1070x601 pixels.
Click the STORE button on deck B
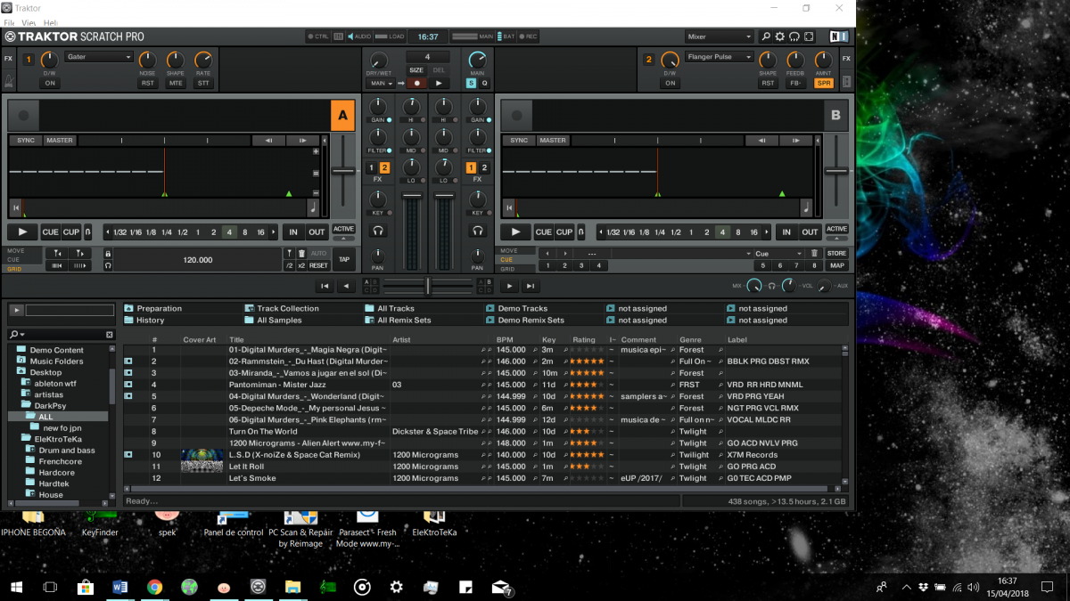point(836,254)
